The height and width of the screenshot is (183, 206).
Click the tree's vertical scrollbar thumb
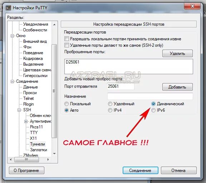pyautogui.click(x=54, y=91)
